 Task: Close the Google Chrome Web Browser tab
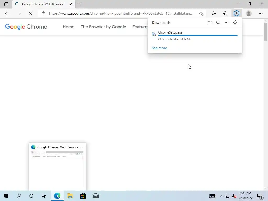tap(71, 4)
